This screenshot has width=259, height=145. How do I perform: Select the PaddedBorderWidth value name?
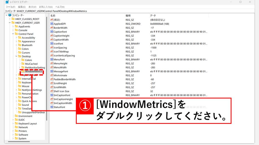click(x=64, y=79)
